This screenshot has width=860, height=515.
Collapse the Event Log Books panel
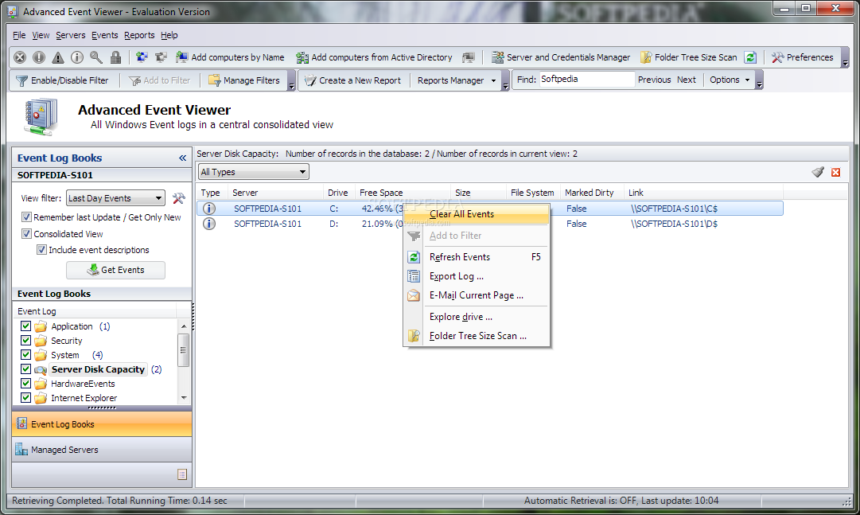coord(183,158)
